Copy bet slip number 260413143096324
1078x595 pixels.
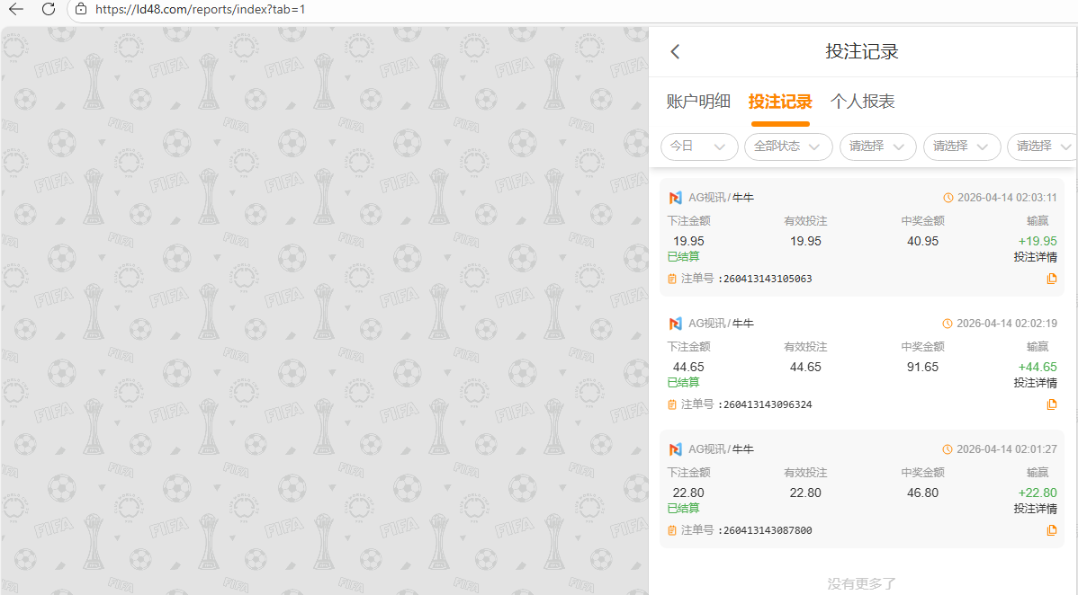pyautogui.click(x=1051, y=404)
